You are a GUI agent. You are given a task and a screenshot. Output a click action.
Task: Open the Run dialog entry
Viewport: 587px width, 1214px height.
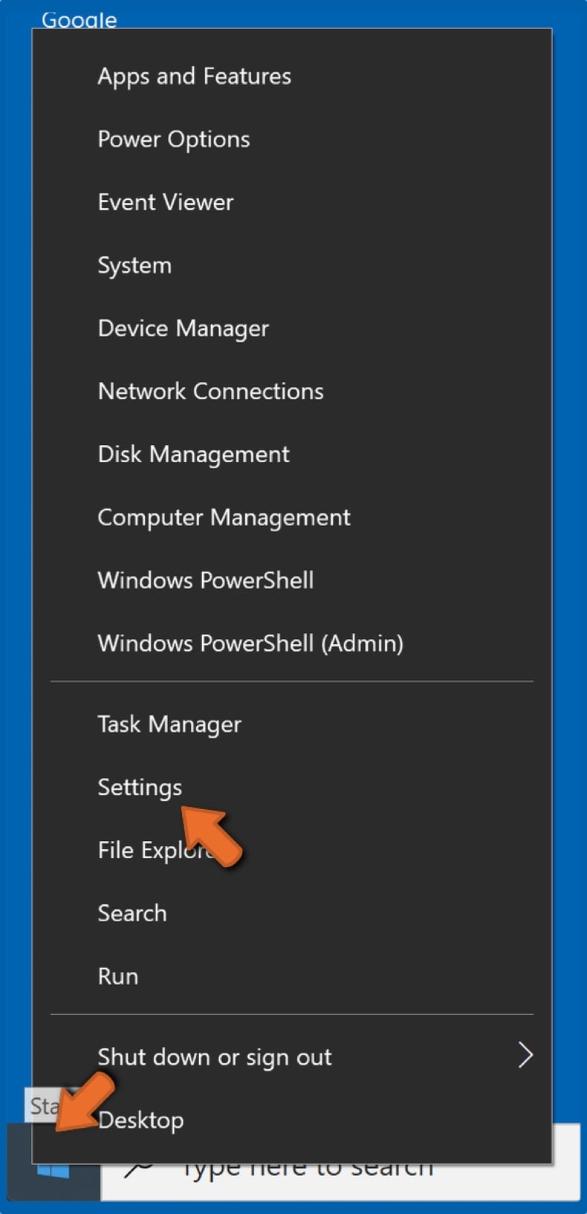tap(117, 976)
